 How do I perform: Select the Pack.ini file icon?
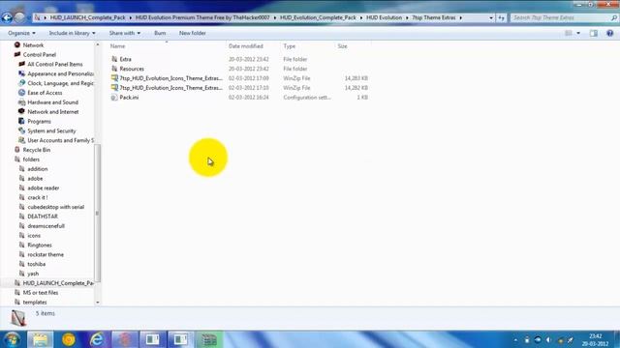coord(114,97)
